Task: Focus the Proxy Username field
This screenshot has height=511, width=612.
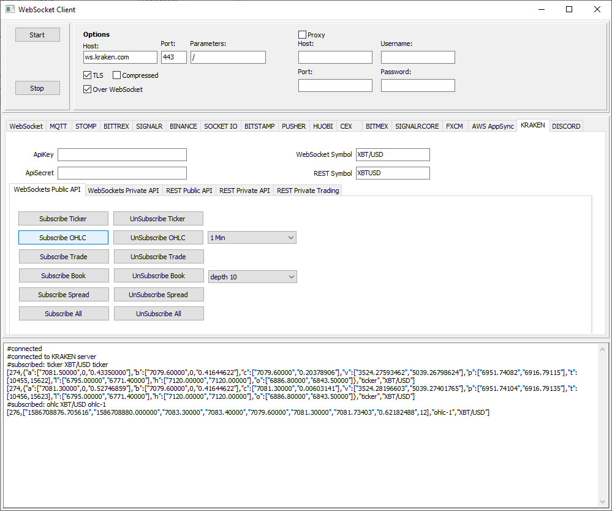Action: (418, 57)
